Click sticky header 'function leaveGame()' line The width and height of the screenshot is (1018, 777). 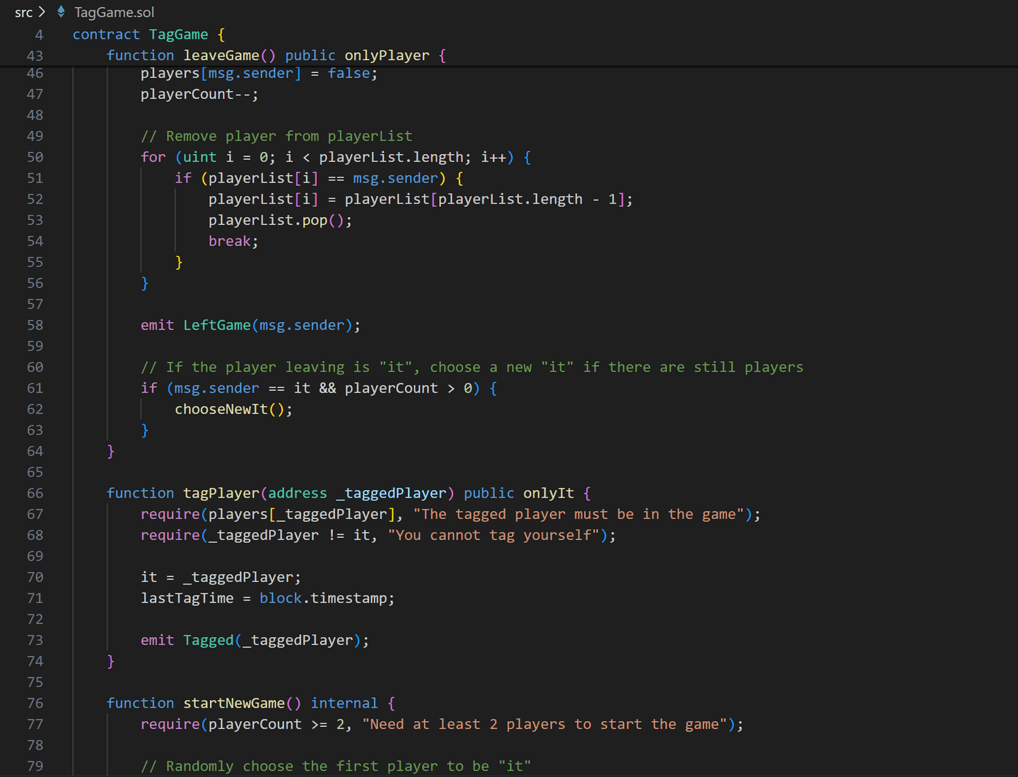click(276, 56)
